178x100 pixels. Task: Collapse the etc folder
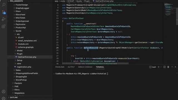click(x=18, y=34)
